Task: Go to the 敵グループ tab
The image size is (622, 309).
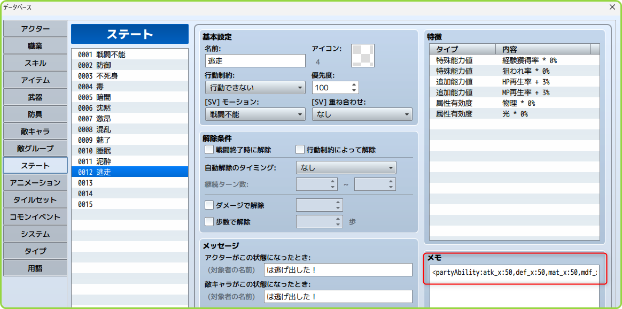Action: pyautogui.click(x=35, y=148)
